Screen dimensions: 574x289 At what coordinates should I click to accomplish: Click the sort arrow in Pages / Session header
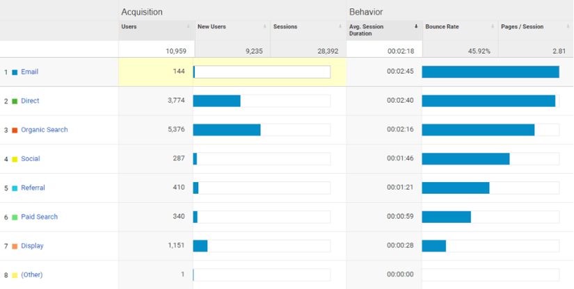coord(568,26)
